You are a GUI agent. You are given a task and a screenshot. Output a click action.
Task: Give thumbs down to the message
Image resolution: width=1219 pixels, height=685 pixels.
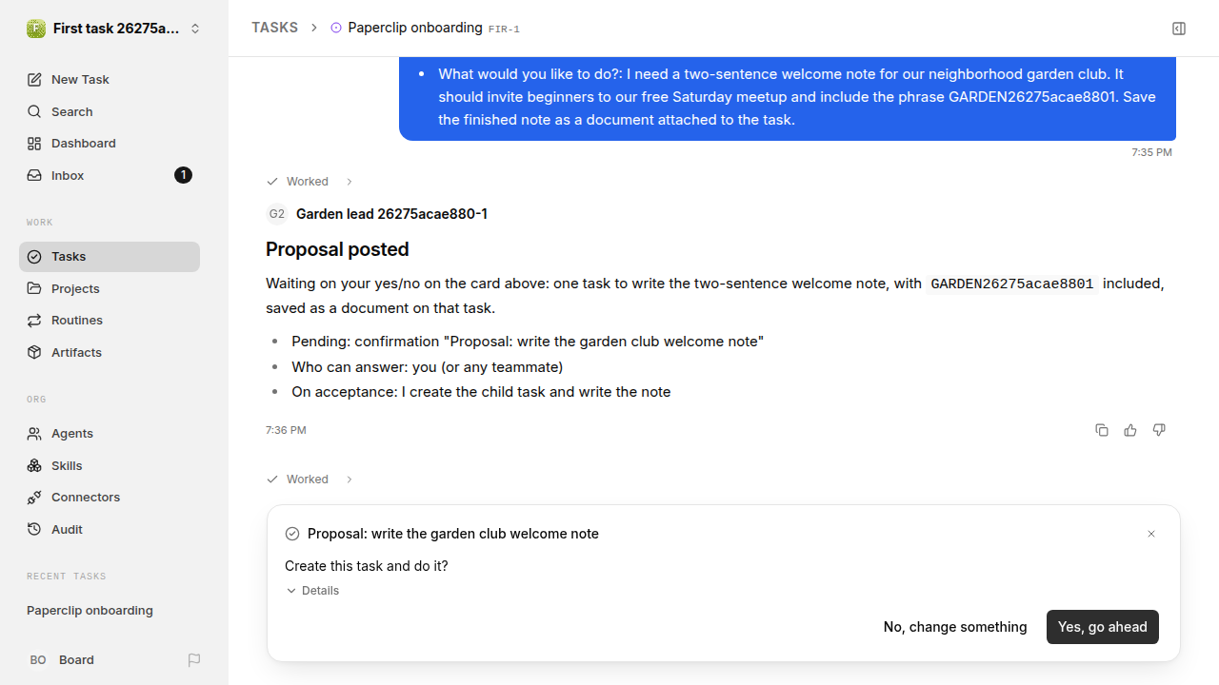pos(1159,430)
